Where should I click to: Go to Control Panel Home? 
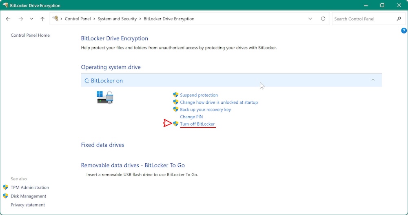coord(30,35)
